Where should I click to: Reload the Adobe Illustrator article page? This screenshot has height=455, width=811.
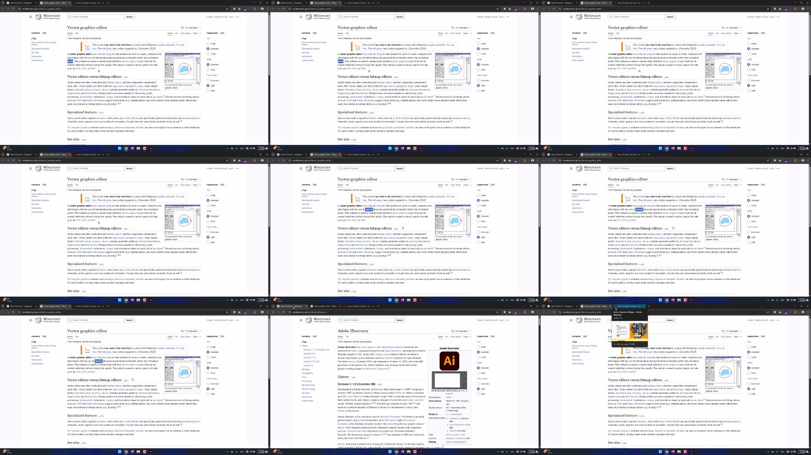tap(283, 312)
